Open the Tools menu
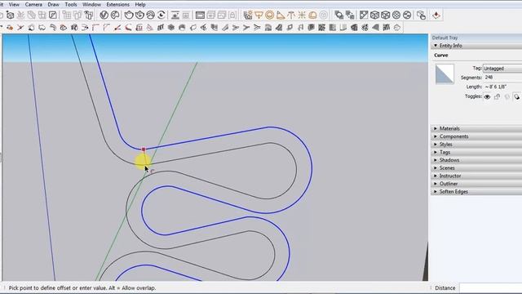Image resolution: width=522 pixels, height=294 pixels. (x=71, y=5)
